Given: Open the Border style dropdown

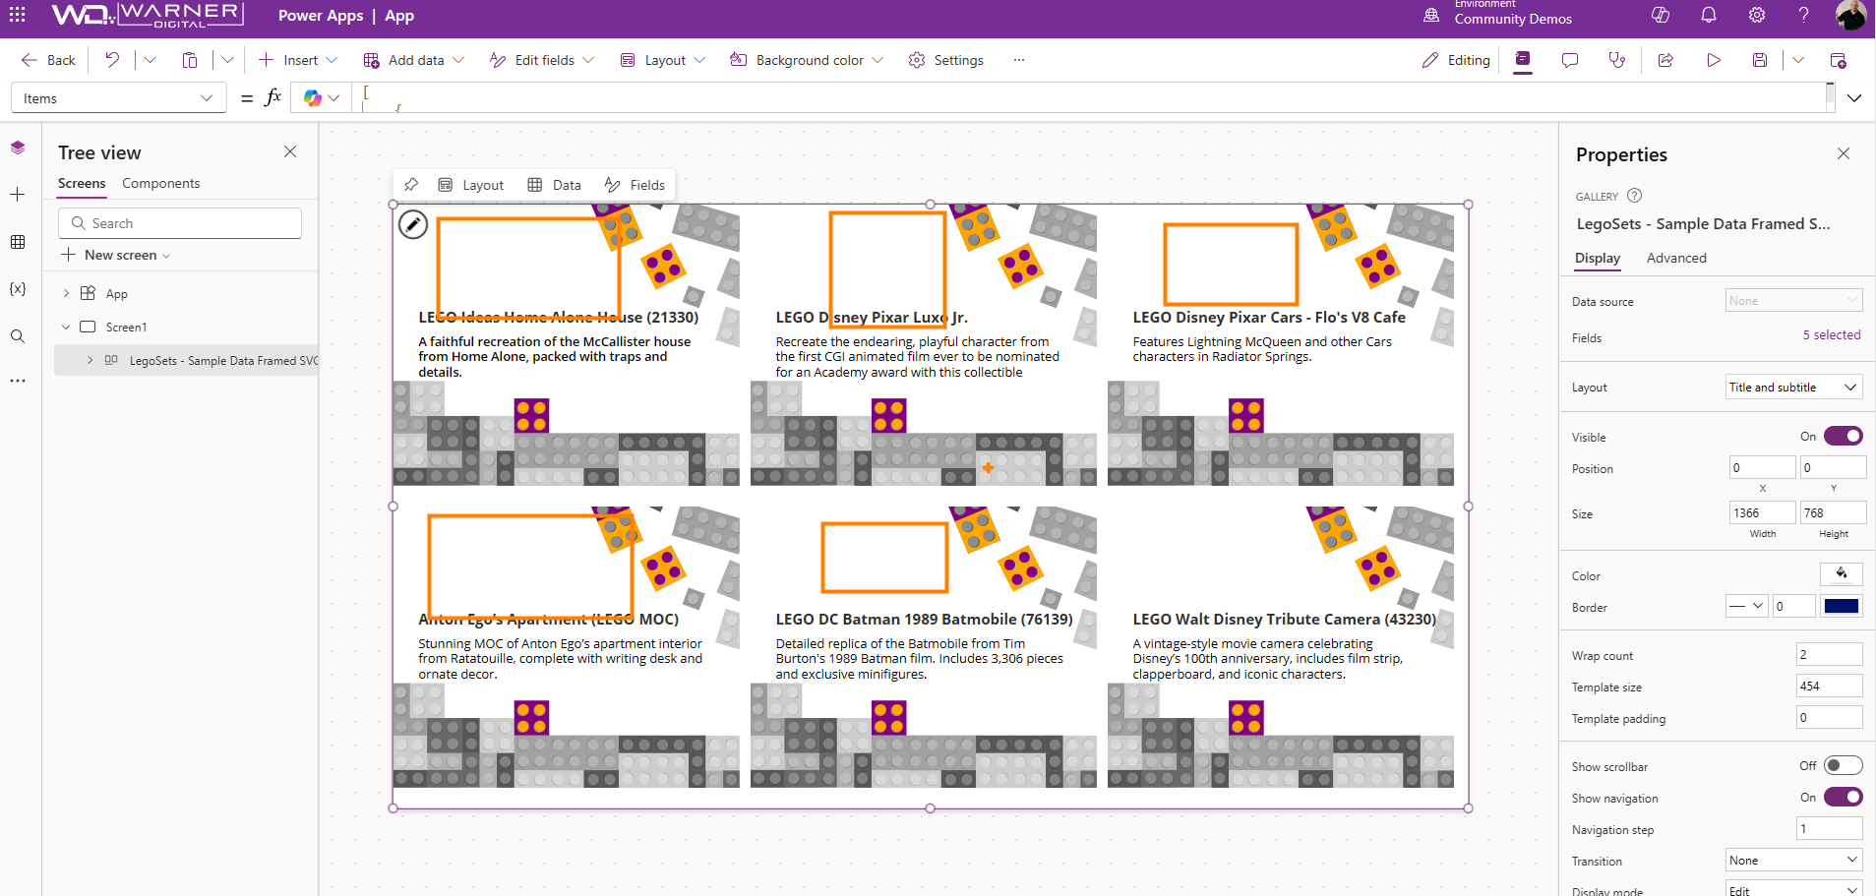Looking at the screenshot, I should pyautogui.click(x=1746, y=607).
